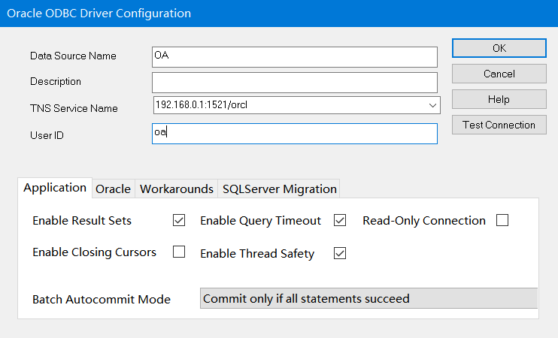Viewport: 558px width, 338px height.
Task: Click the OK button
Action: tap(499, 48)
